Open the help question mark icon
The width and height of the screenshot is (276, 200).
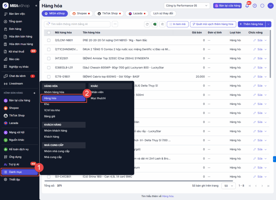coord(254,6)
